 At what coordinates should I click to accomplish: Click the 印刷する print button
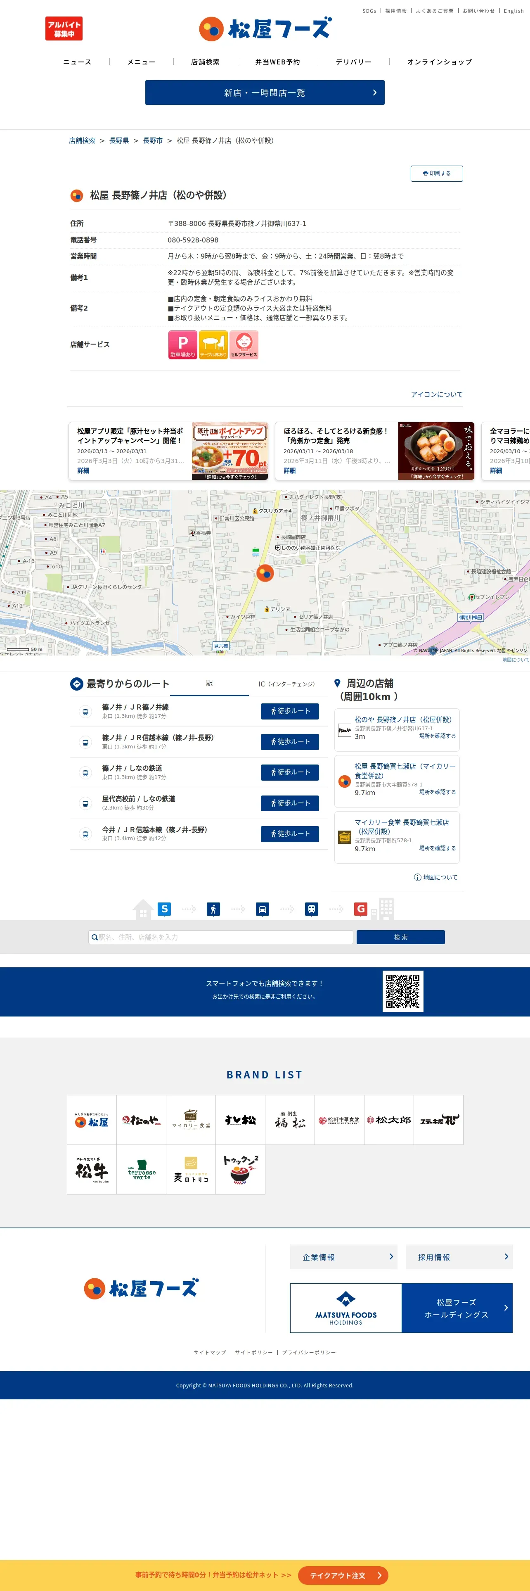click(437, 173)
